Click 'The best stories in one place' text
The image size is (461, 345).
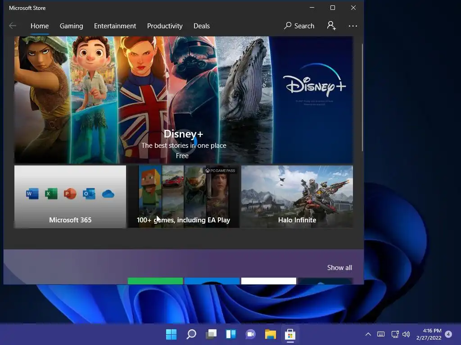(184, 146)
